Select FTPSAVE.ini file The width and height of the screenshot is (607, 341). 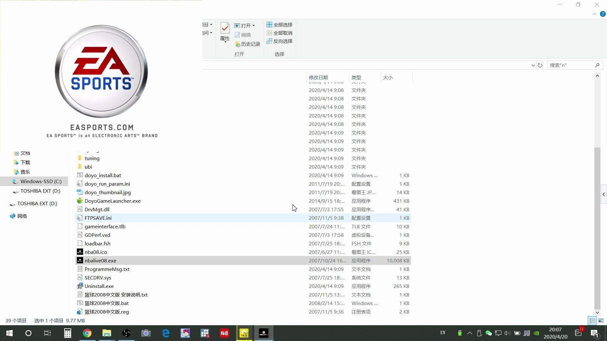244,218
